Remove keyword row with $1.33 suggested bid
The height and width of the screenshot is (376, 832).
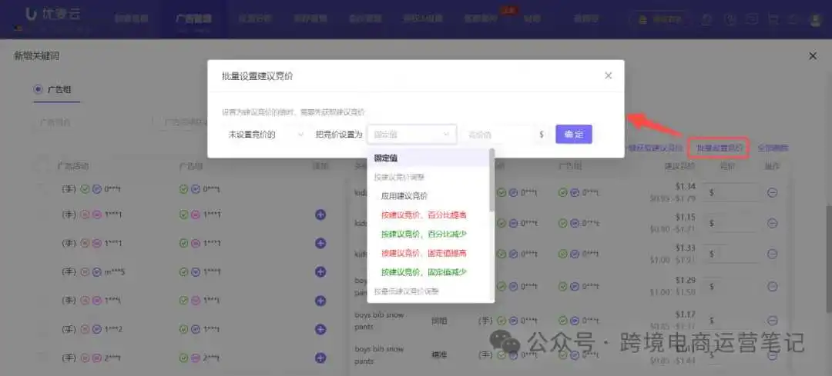point(773,255)
